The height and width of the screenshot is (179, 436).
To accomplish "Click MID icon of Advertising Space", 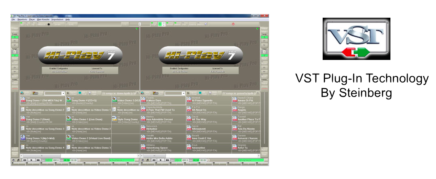I will (x=143, y=147).
